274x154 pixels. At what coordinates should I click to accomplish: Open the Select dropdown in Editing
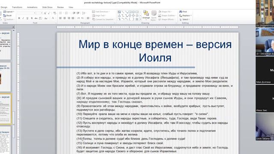tap(185, 19)
